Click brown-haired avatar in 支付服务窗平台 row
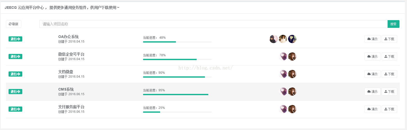Screen dimensions: 407x130 click(292, 109)
